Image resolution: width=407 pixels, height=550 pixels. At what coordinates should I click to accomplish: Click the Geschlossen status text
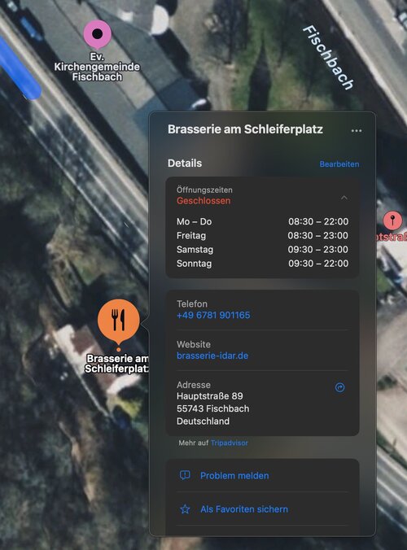203,201
